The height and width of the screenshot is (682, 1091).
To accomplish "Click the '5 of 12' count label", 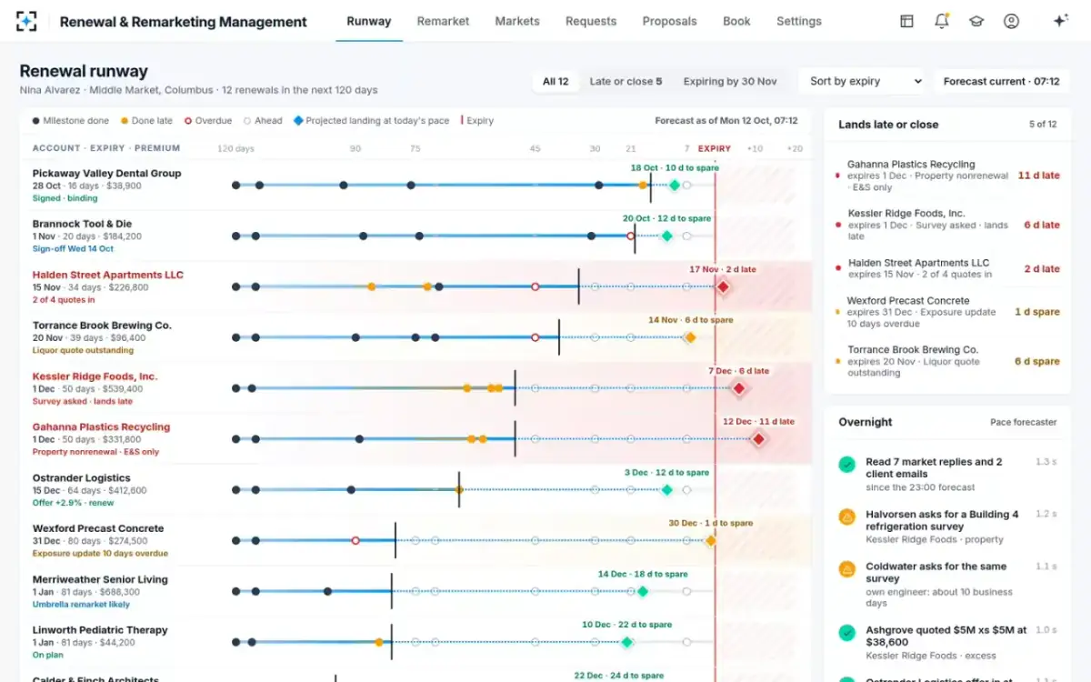I will tap(1043, 125).
